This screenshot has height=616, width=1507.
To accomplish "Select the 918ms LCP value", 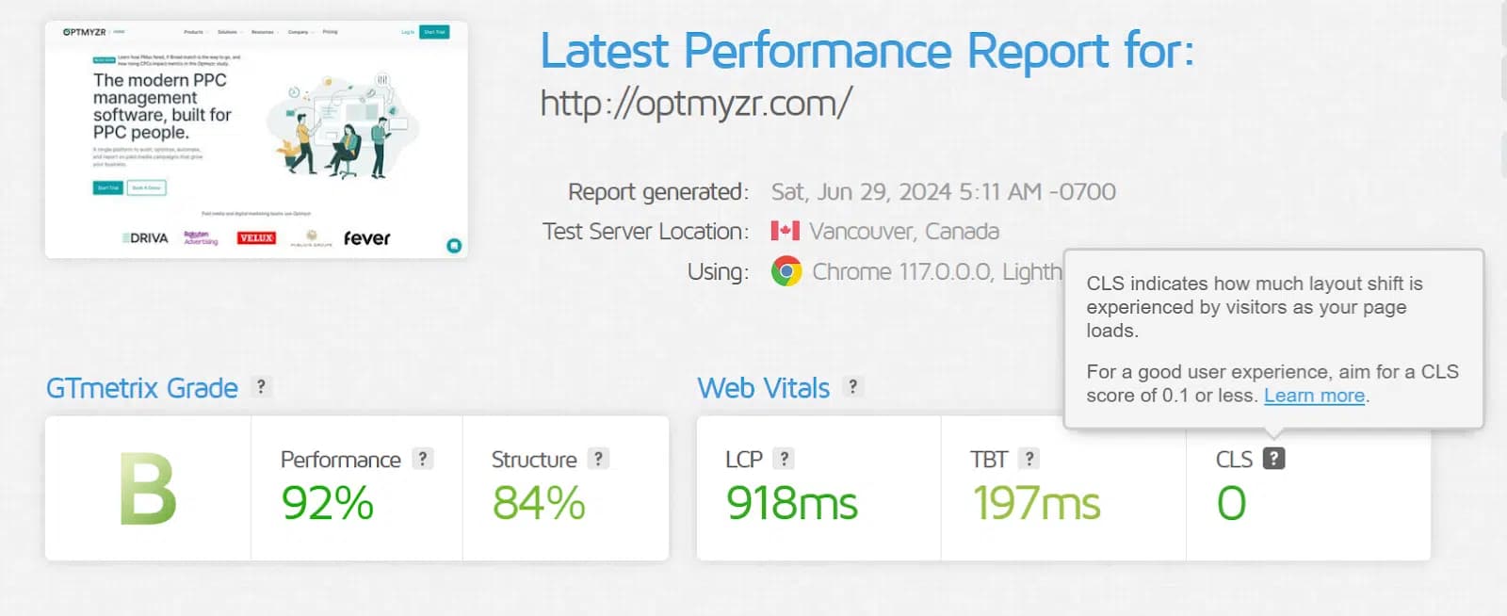I will [792, 503].
